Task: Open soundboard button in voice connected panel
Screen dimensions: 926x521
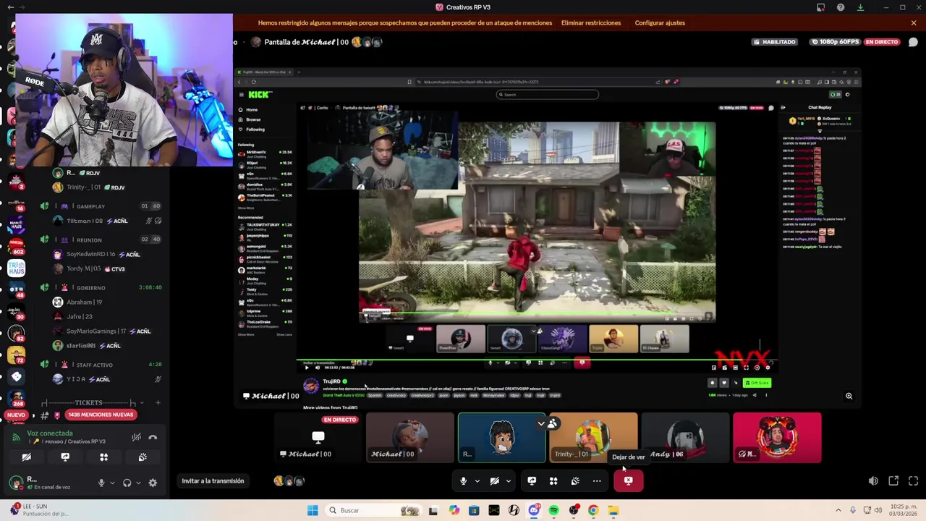Action: (143, 457)
